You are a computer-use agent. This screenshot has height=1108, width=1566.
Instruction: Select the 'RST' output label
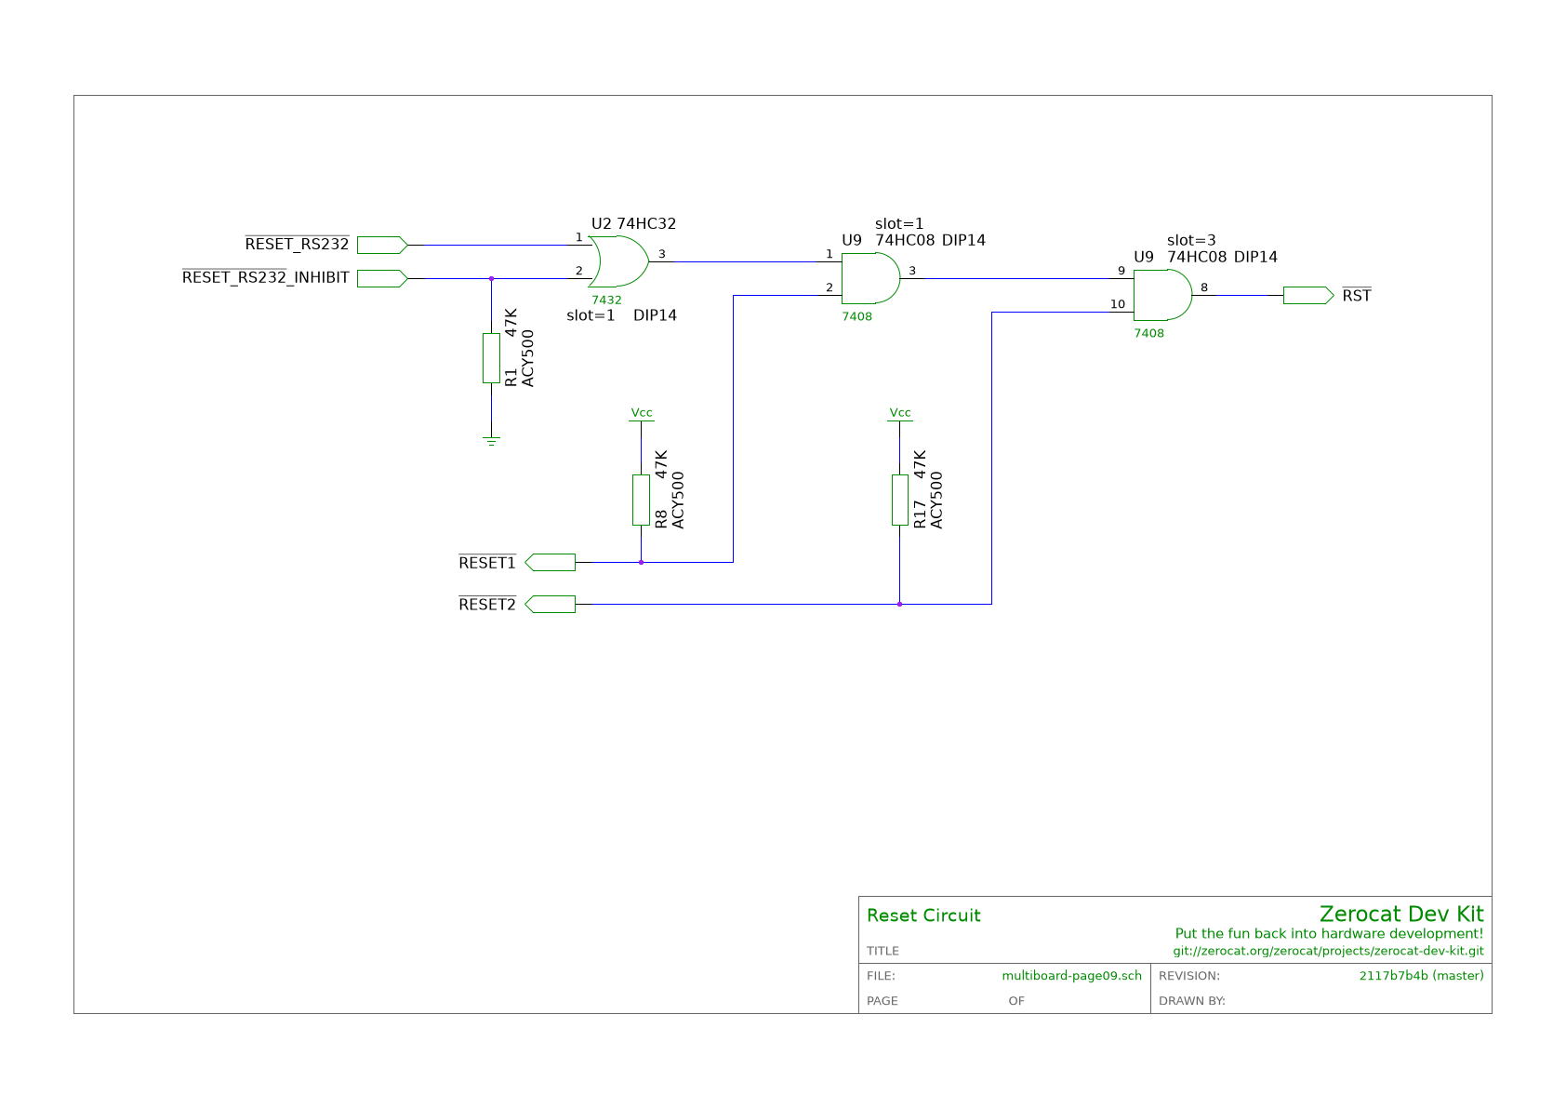[1357, 295]
